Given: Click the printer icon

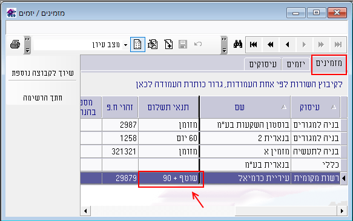Looking at the screenshot, I should pyautogui.click(x=15, y=44).
